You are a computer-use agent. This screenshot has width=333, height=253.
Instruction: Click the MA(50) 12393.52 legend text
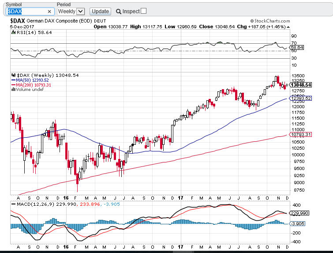click(x=33, y=80)
